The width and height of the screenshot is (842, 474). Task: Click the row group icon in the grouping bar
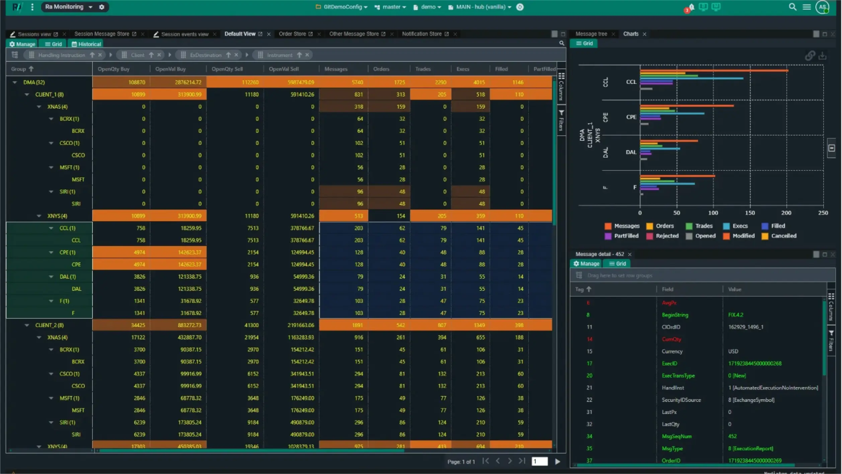tap(15, 55)
